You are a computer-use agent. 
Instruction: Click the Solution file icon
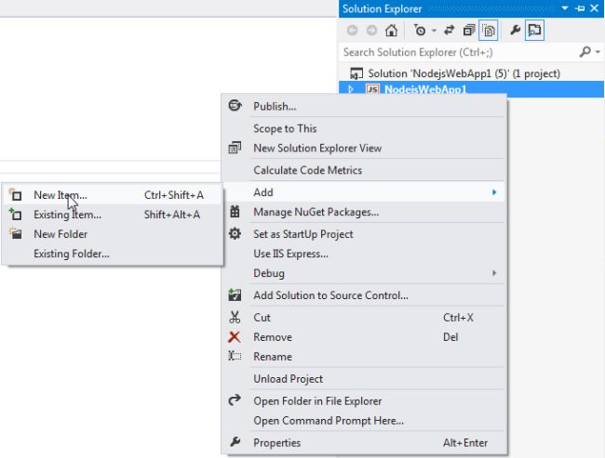click(356, 73)
